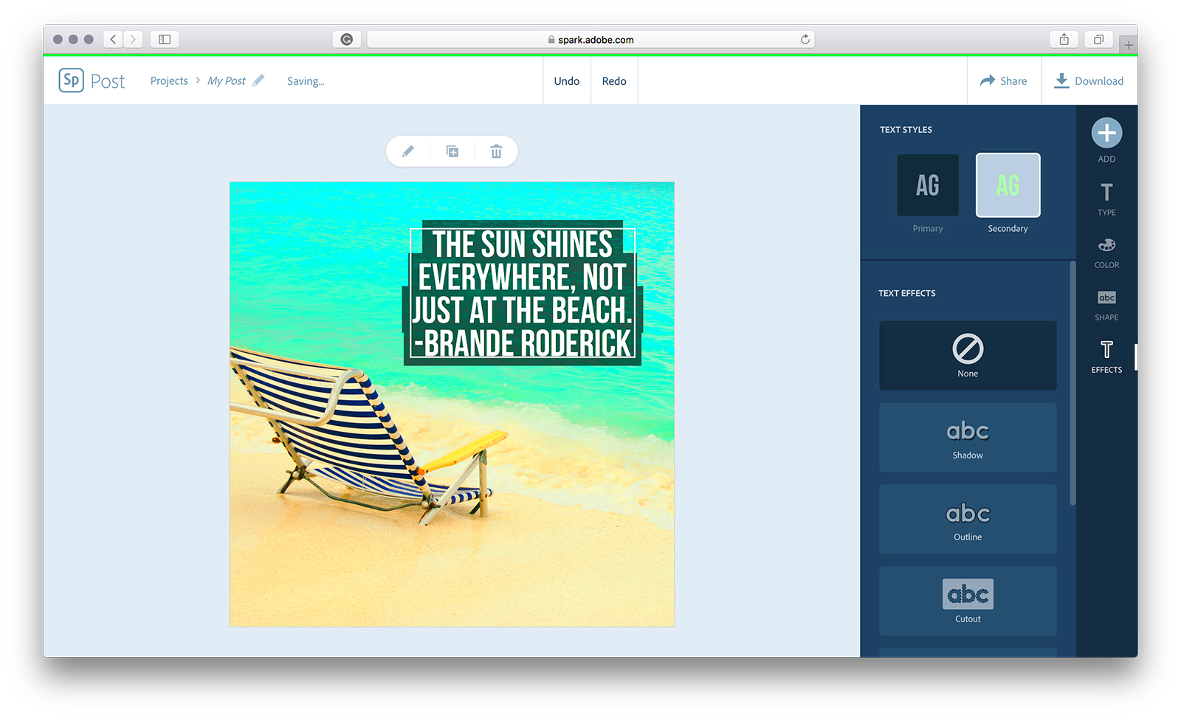Image resolution: width=1181 pixels, height=719 pixels.
Task: Click the Adobe Spark Post logo
Action: tap(92, 80)
